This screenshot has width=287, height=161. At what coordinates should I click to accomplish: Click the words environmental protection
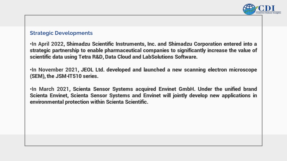coord(59,102)
